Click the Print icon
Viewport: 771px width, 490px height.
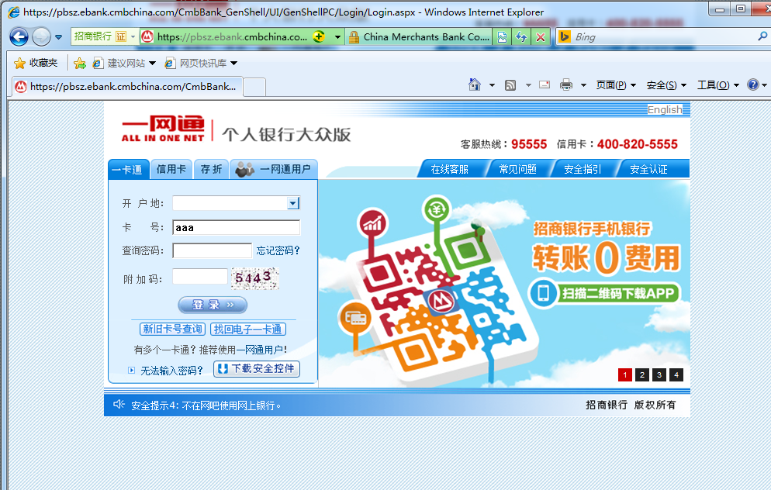[x=566, y=85]
